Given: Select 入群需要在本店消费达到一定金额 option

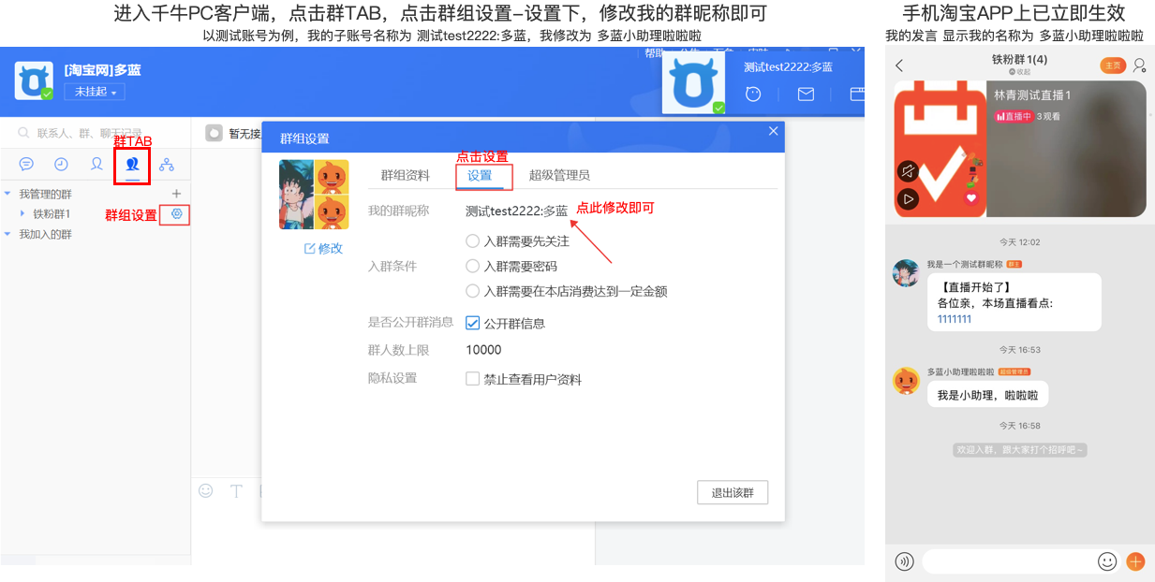Looking at the screenshot, I should point(473,291).
